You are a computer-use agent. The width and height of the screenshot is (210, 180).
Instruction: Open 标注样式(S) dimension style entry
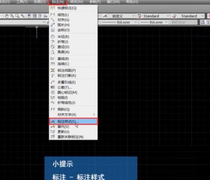click(73, 121)
